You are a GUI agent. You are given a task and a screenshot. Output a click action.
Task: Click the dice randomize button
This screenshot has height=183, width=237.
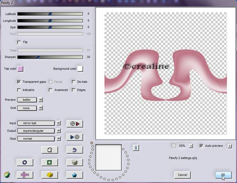(x=72, y=162)
